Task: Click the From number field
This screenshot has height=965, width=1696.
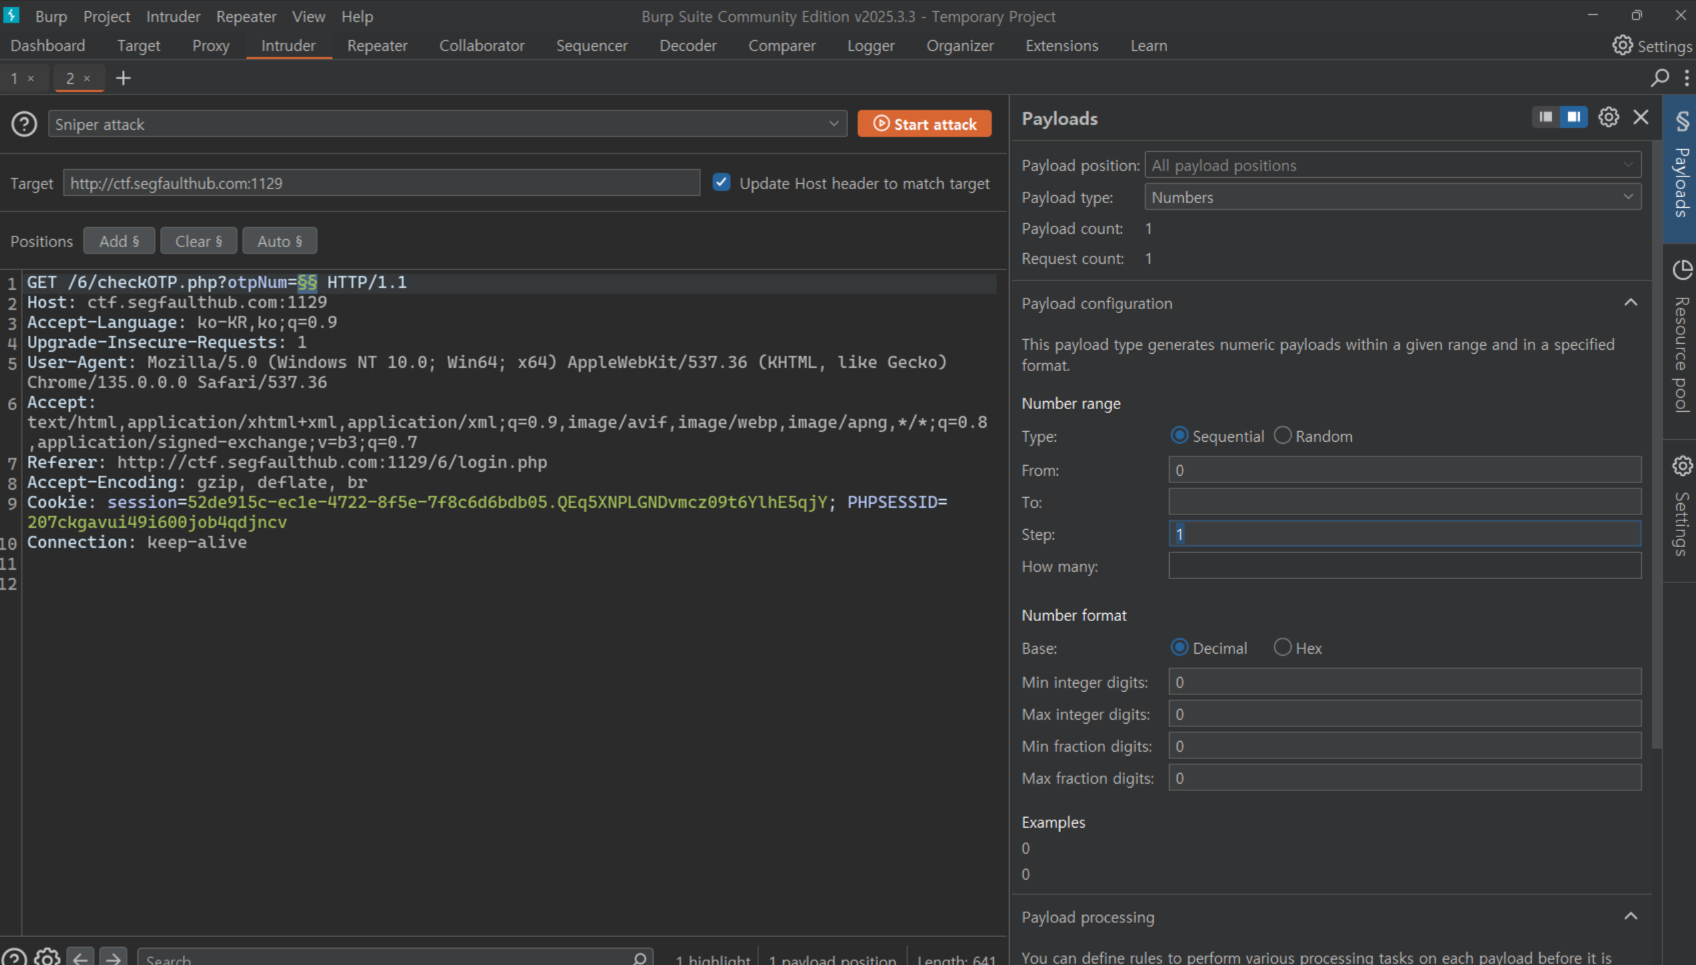Action: [x=1405, y=470]
